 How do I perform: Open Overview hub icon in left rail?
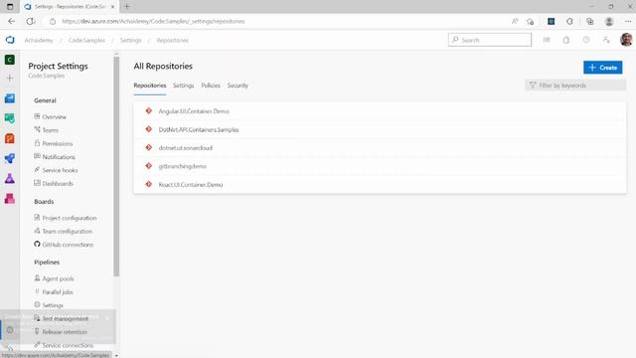tap(10, 98)
